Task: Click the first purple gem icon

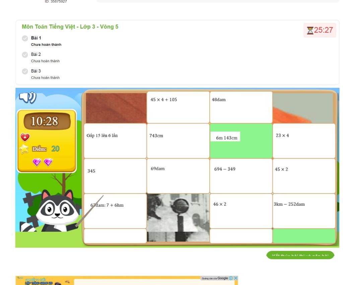Action: coord(37,162)
